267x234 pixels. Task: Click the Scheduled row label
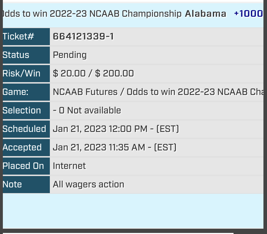pos(24,129)
